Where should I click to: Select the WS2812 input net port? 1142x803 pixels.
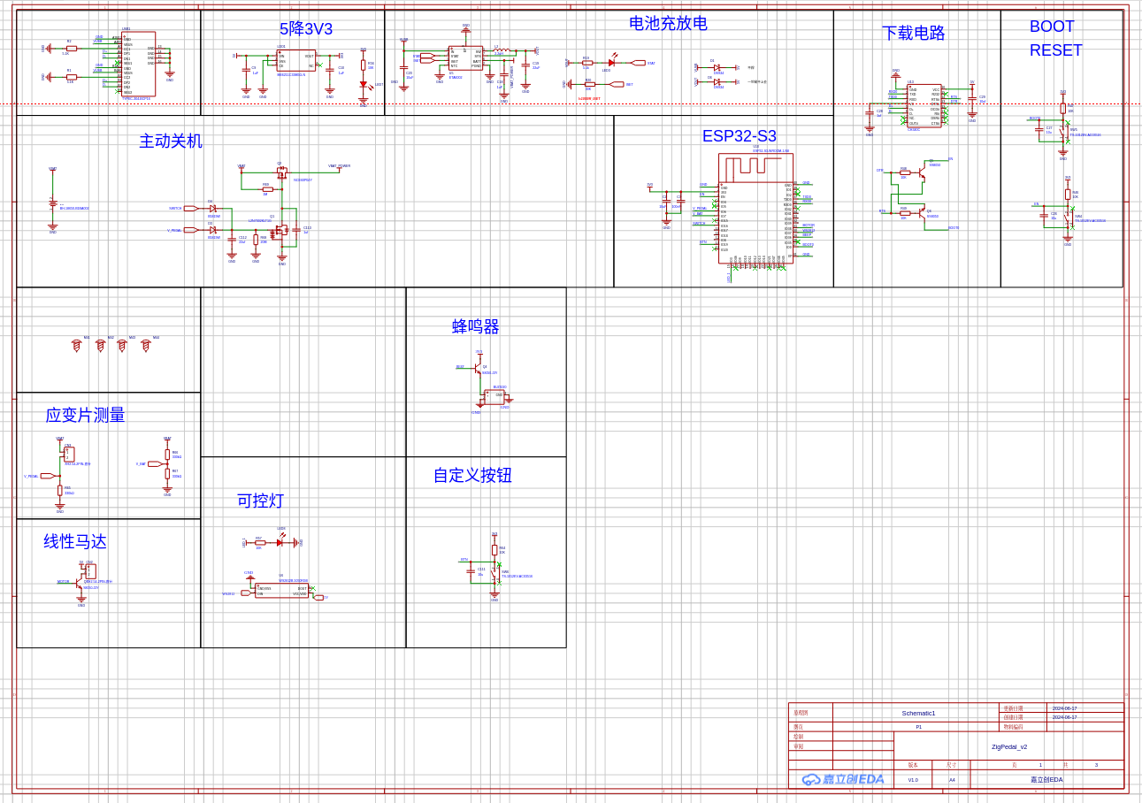(247, 593)
